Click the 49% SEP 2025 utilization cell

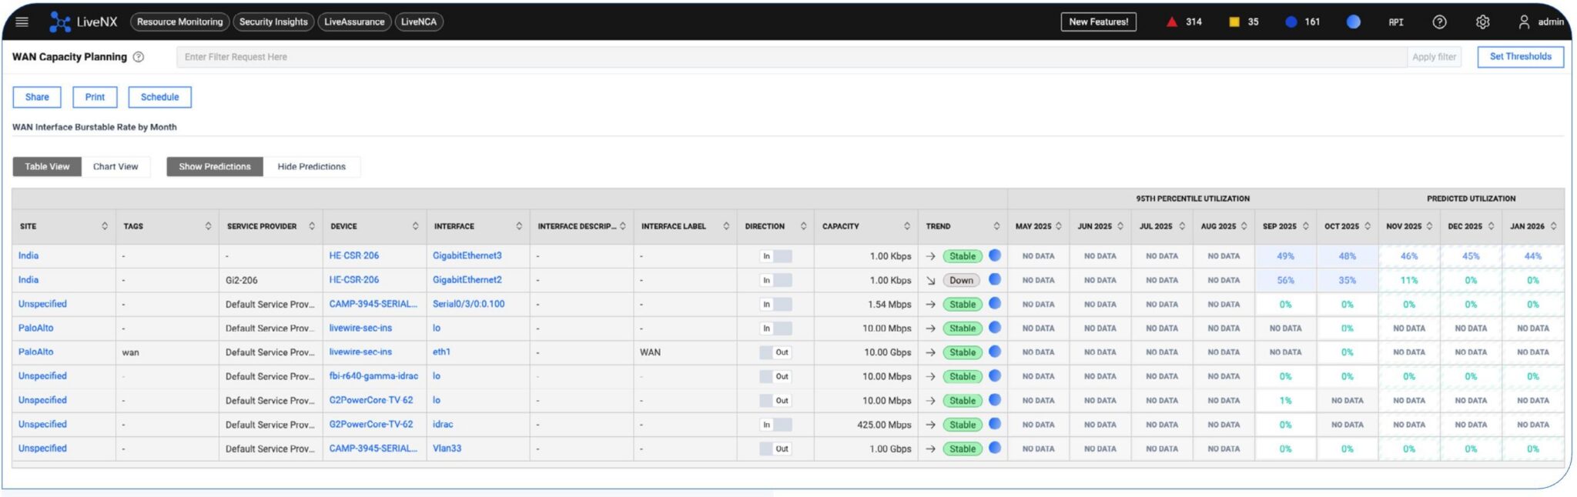pyautogui.click(x=1285, y=256)
